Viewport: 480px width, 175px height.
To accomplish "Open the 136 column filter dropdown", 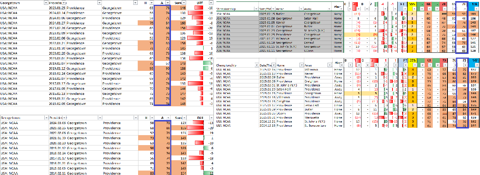I will coord(476,8).
